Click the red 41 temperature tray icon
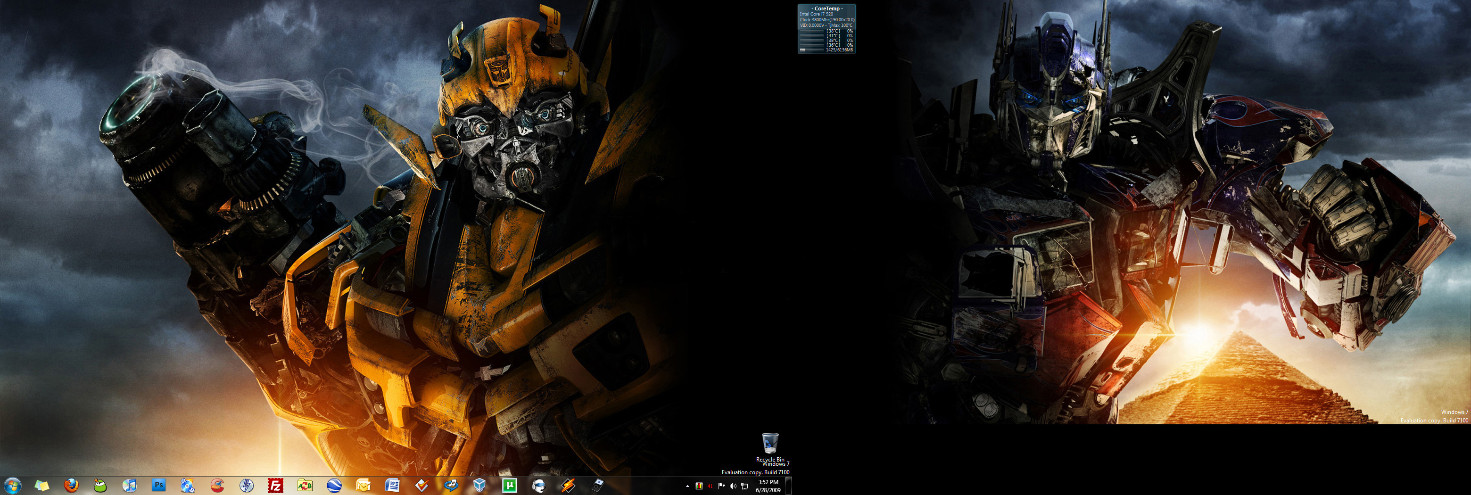 (x=710, y=487)
